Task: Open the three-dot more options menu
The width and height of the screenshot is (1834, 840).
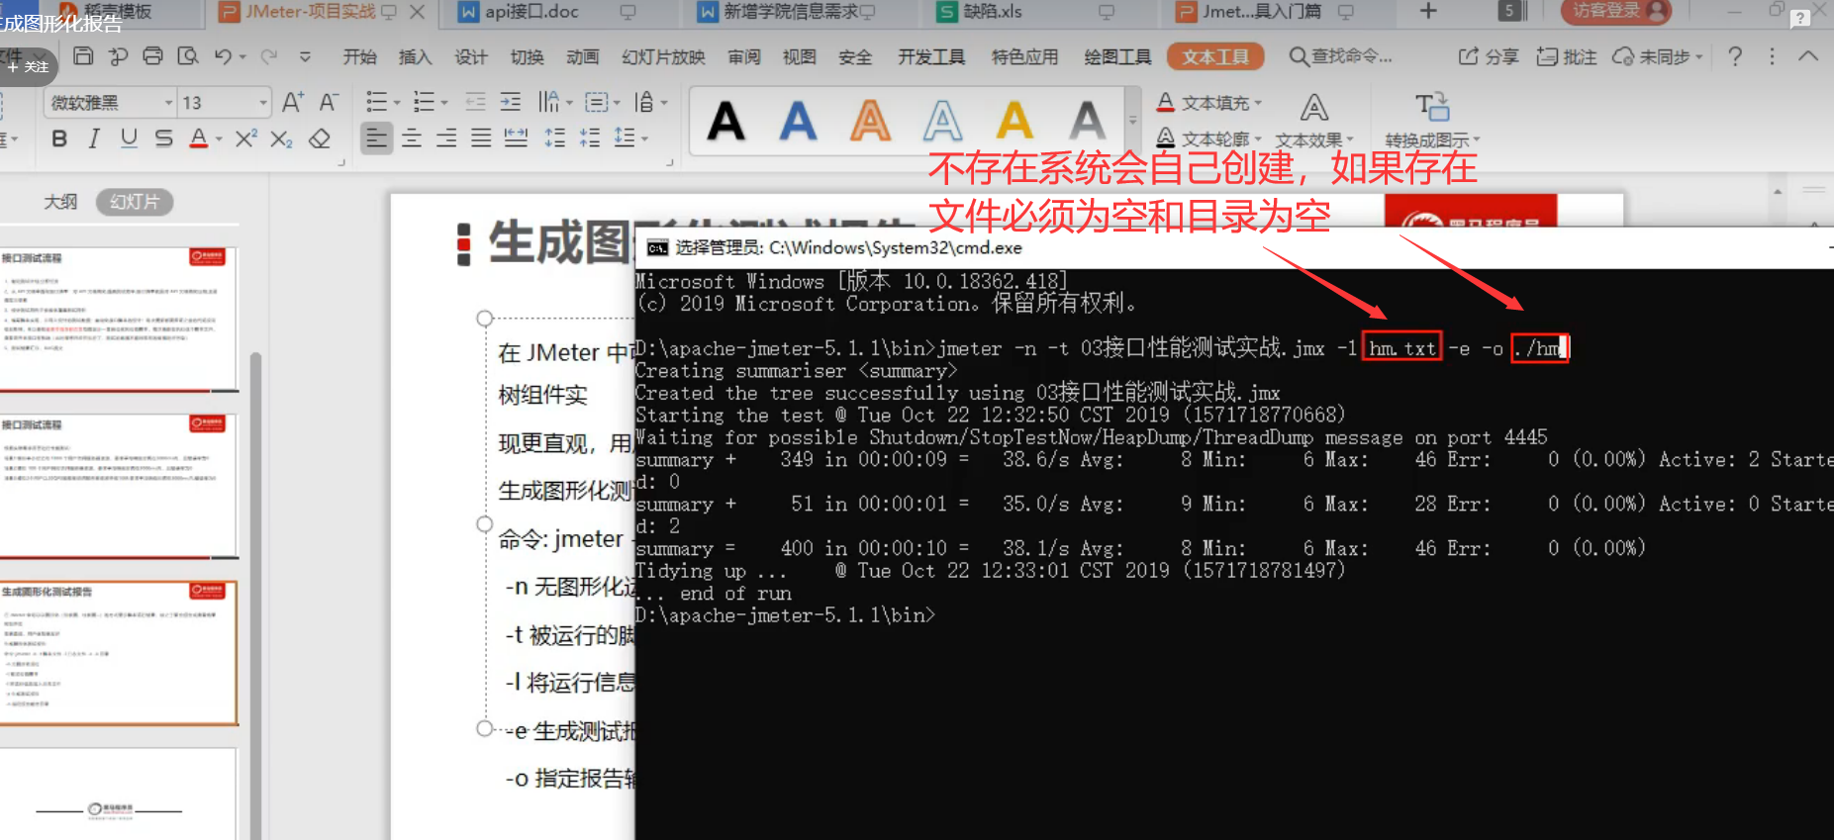Action: click(x=1772, y=56)
